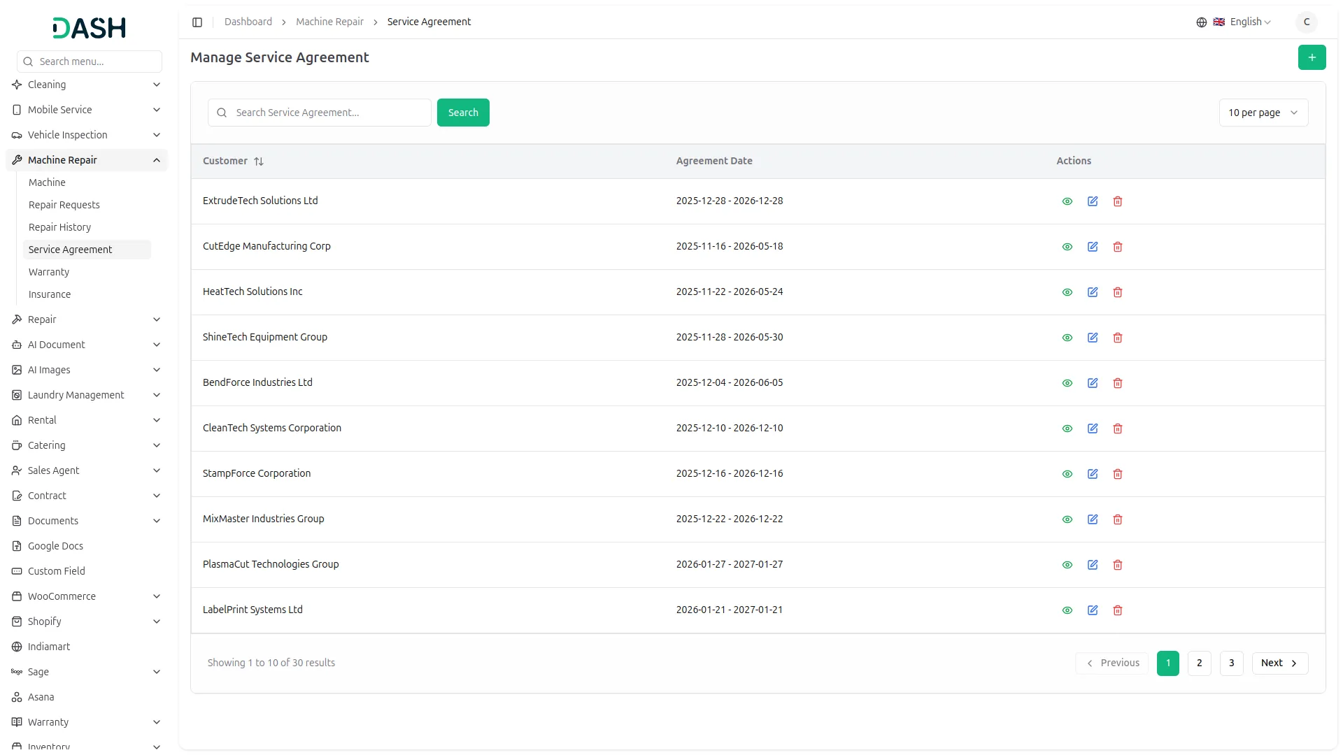Show details of ShineTech Equipment Group
1343x755 pixels.
(1067, 338)
